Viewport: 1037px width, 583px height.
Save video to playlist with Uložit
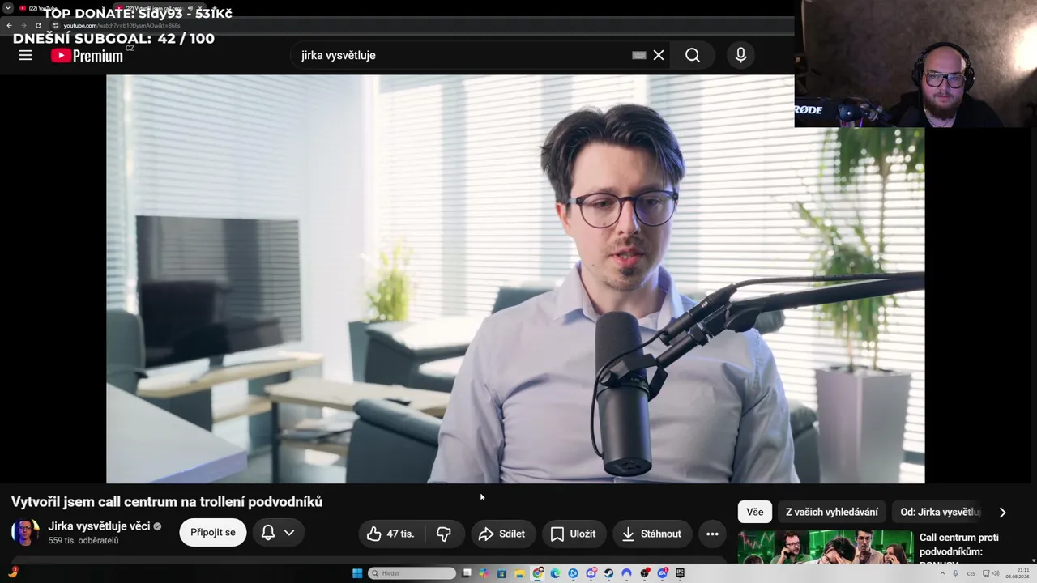[574, 534]
